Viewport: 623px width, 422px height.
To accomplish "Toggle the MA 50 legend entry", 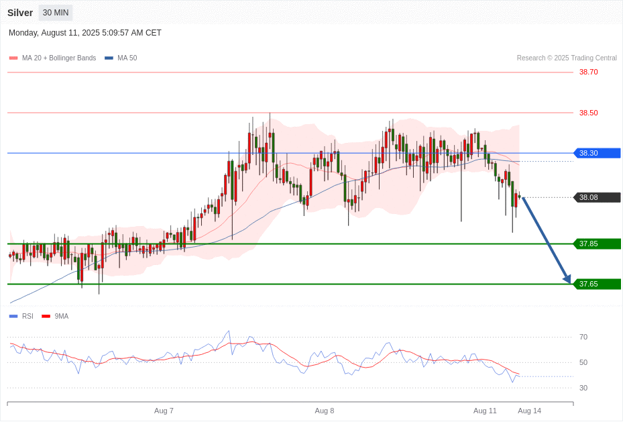I will 121,58.
